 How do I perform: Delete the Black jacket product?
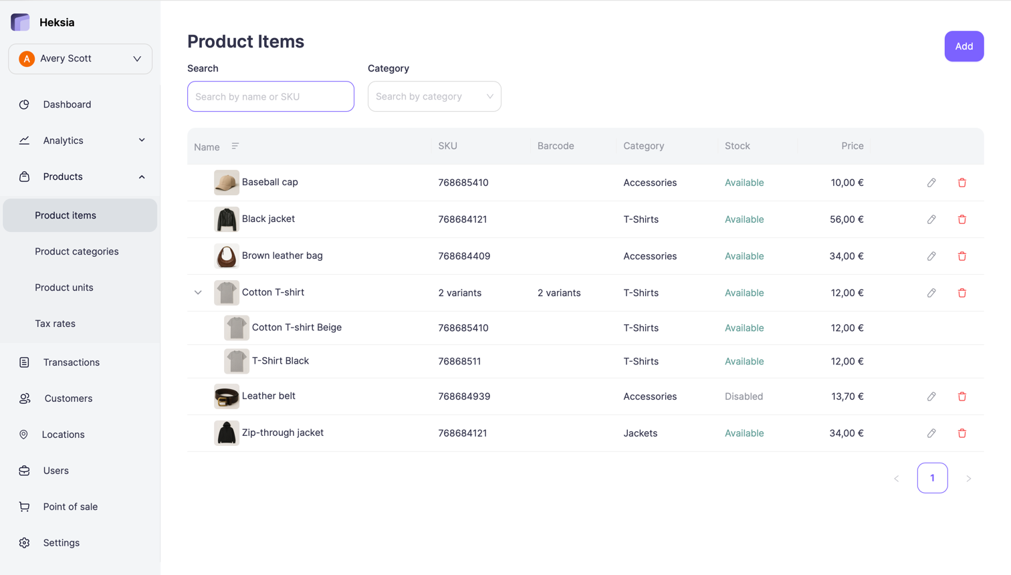(x=962, y=219)
